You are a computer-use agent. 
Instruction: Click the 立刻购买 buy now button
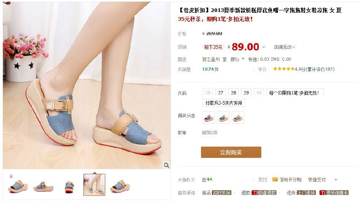tap(231, 152)
